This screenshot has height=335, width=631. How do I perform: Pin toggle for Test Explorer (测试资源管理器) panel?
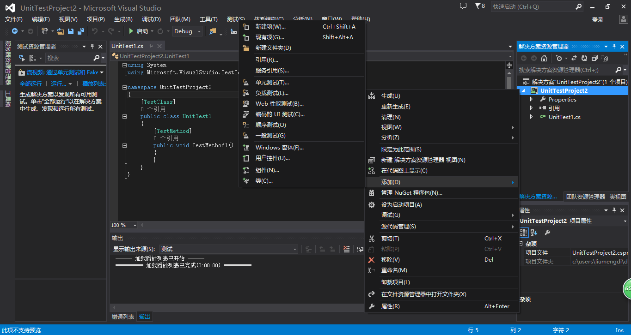[x=92, y=46]
